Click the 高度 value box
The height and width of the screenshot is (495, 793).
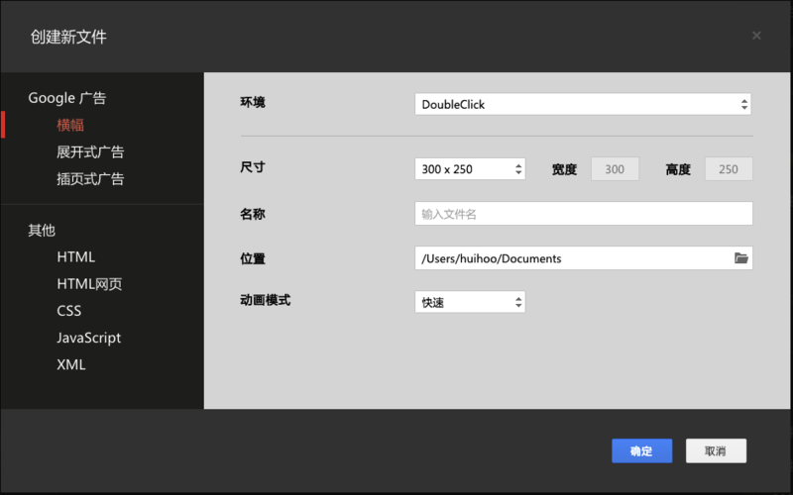[729, 169]
